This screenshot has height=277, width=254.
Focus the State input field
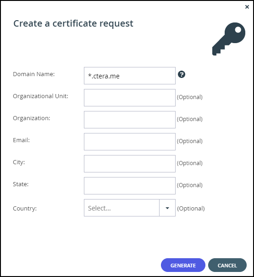[130, 186]
